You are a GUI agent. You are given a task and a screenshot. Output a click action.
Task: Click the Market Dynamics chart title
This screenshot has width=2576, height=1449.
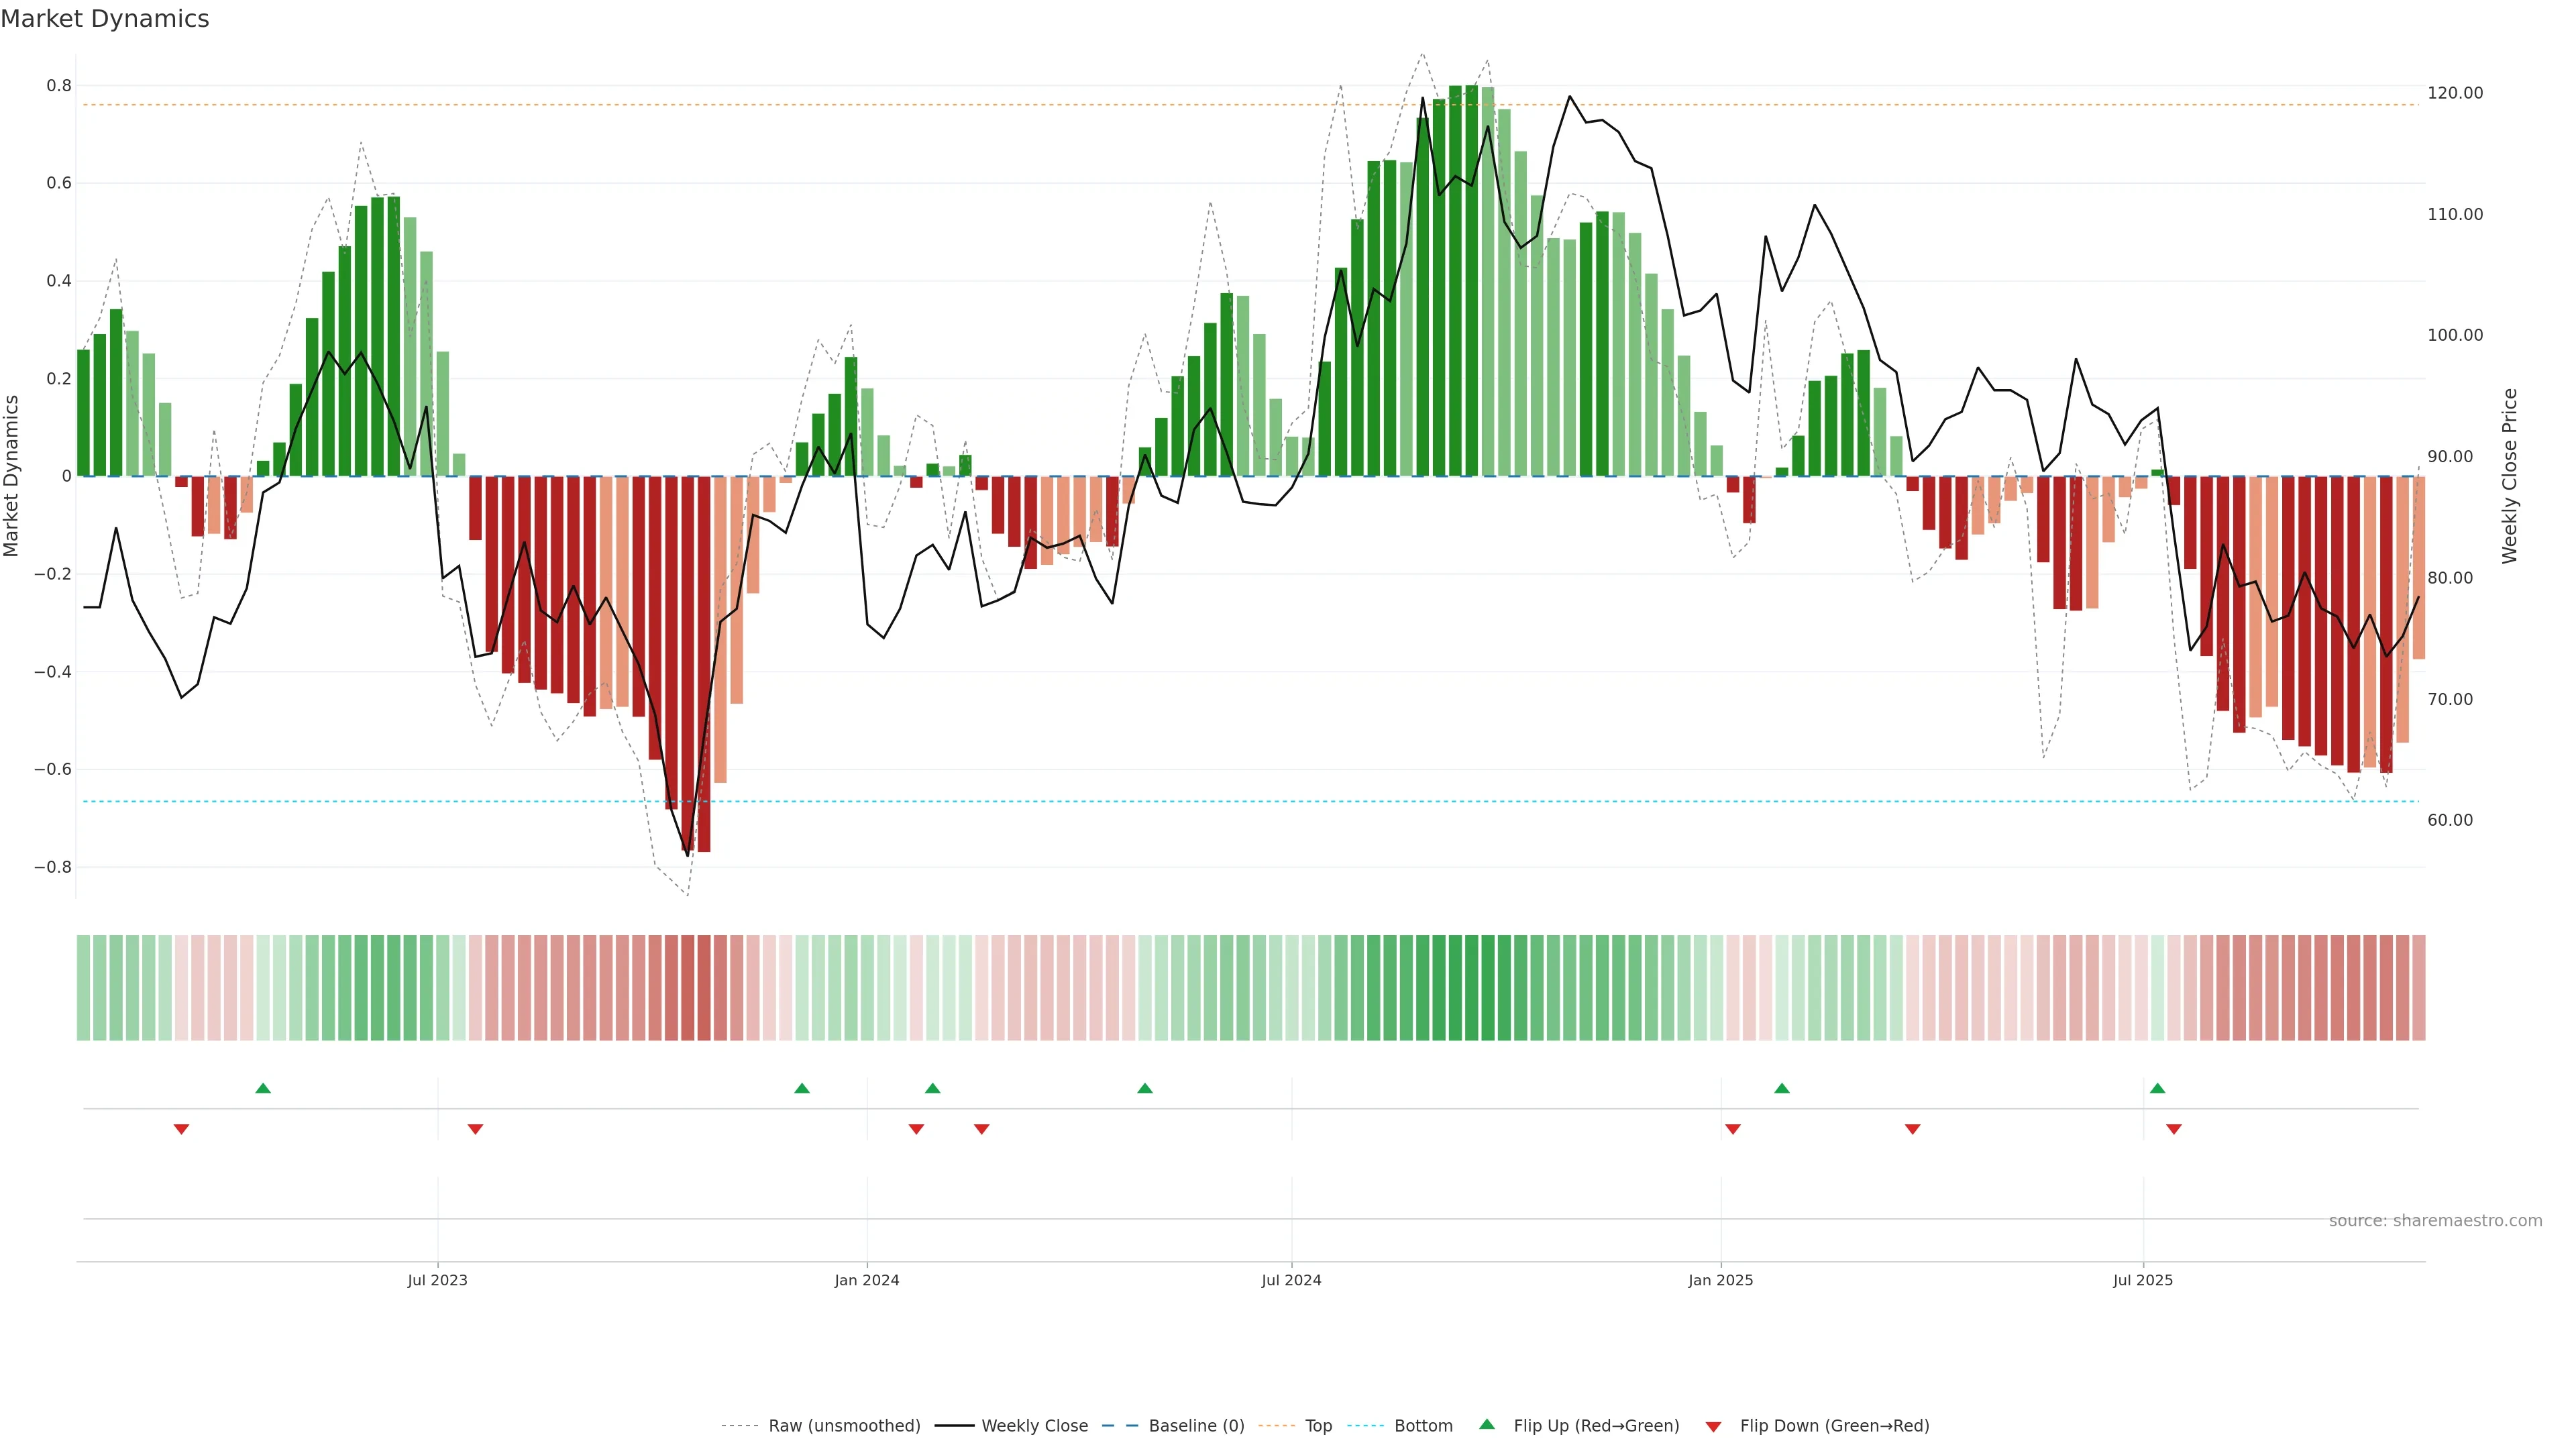[105, 19]
